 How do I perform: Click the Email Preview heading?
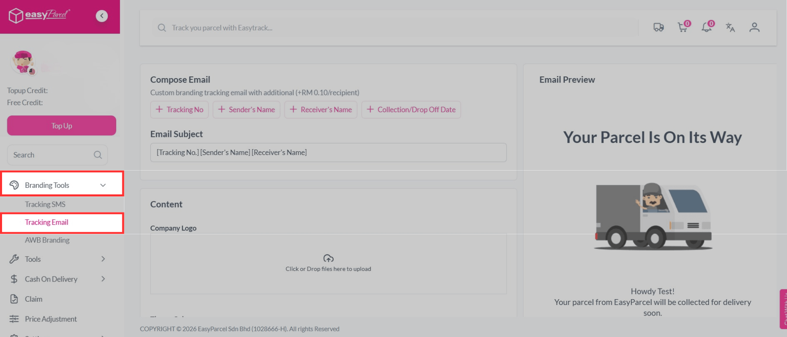[567, 80]
